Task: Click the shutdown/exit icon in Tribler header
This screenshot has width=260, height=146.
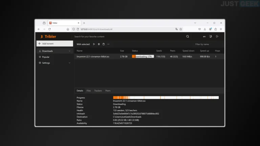Action: pyautogui.click(x=217, y=36)
